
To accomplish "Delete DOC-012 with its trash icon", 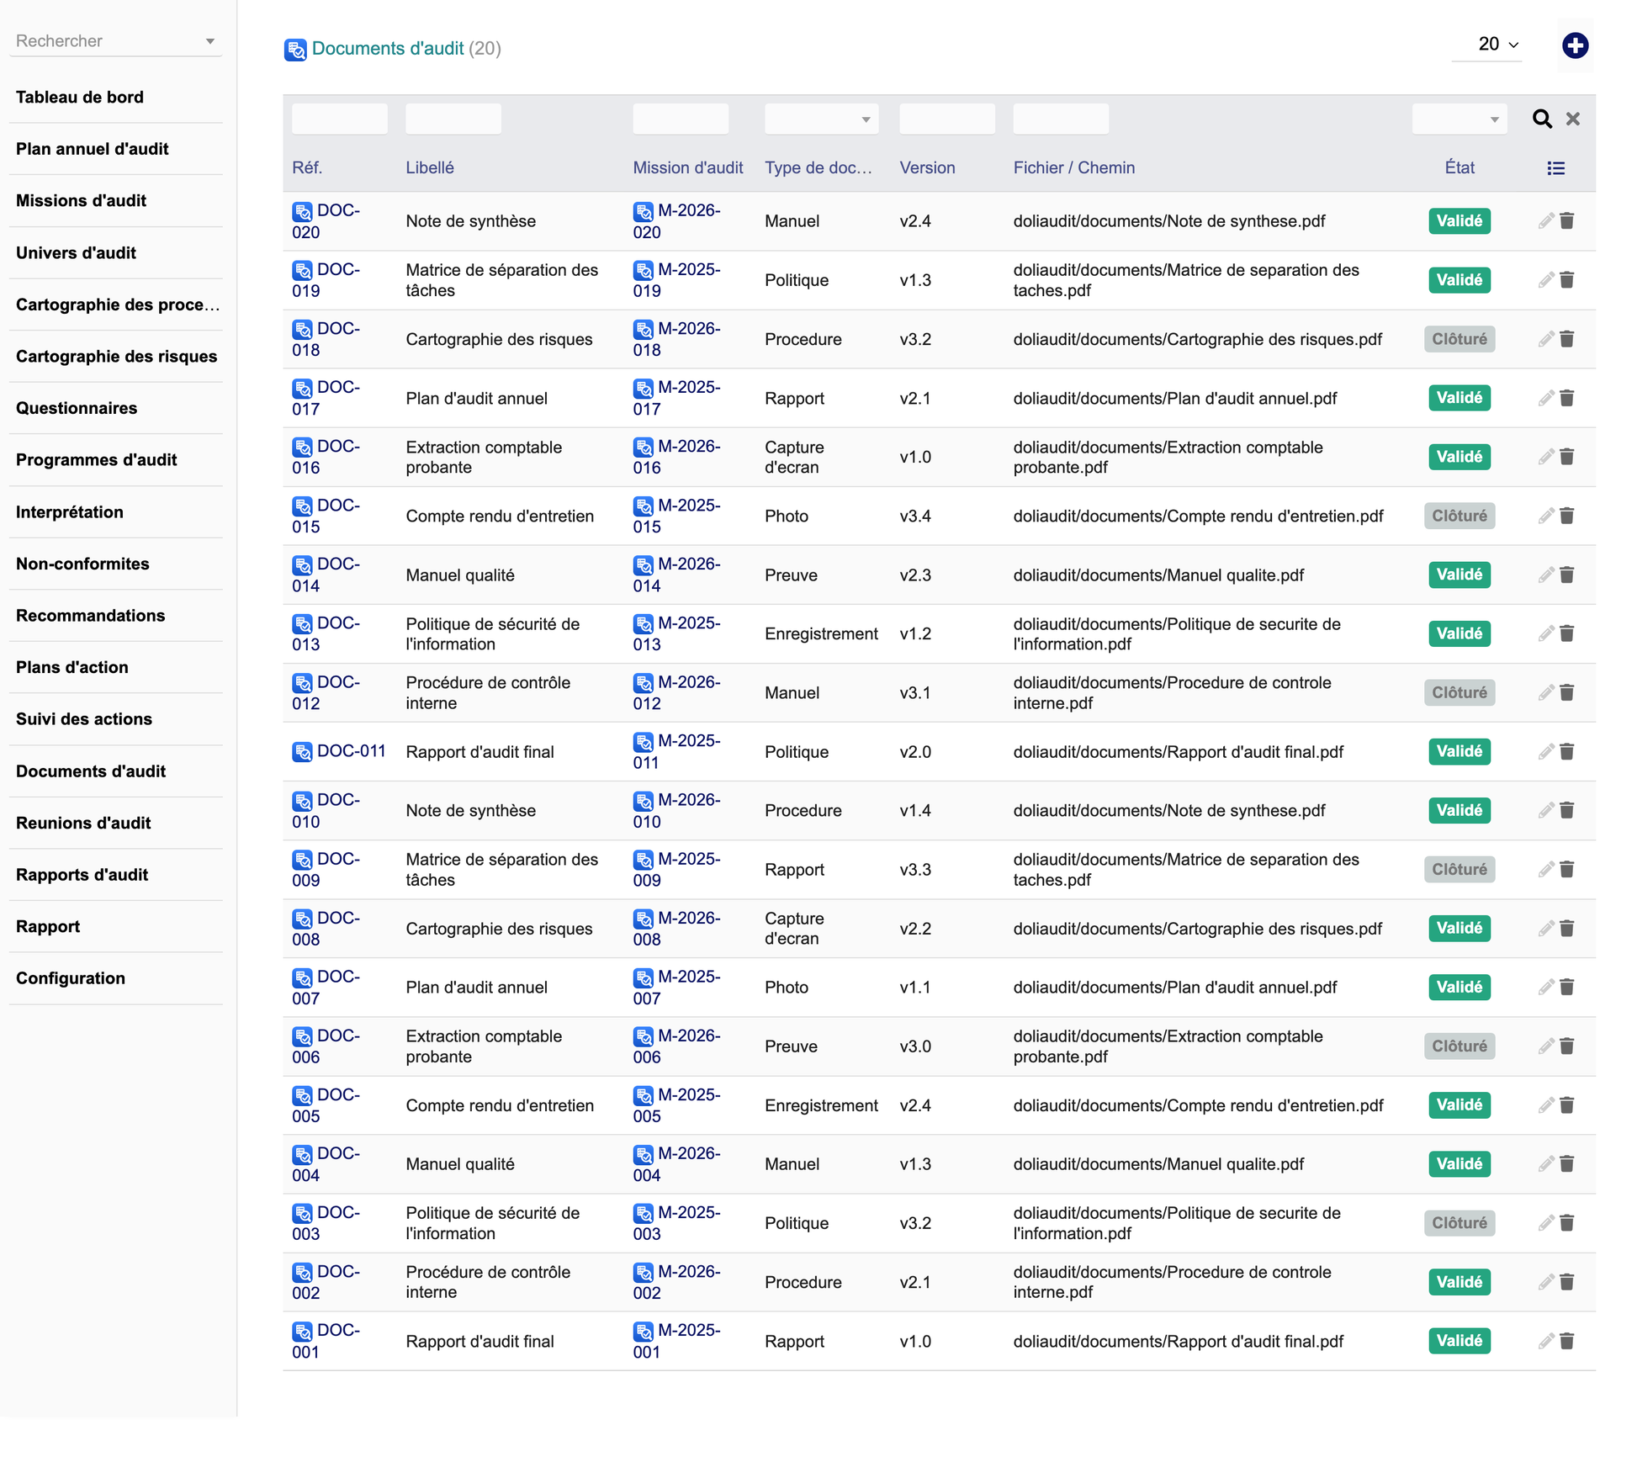I will point(1566,692).
